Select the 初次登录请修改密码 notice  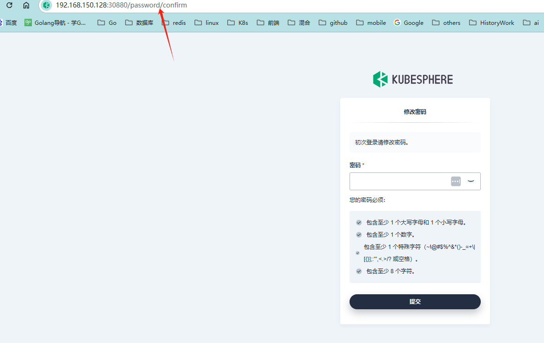[381, 142]
